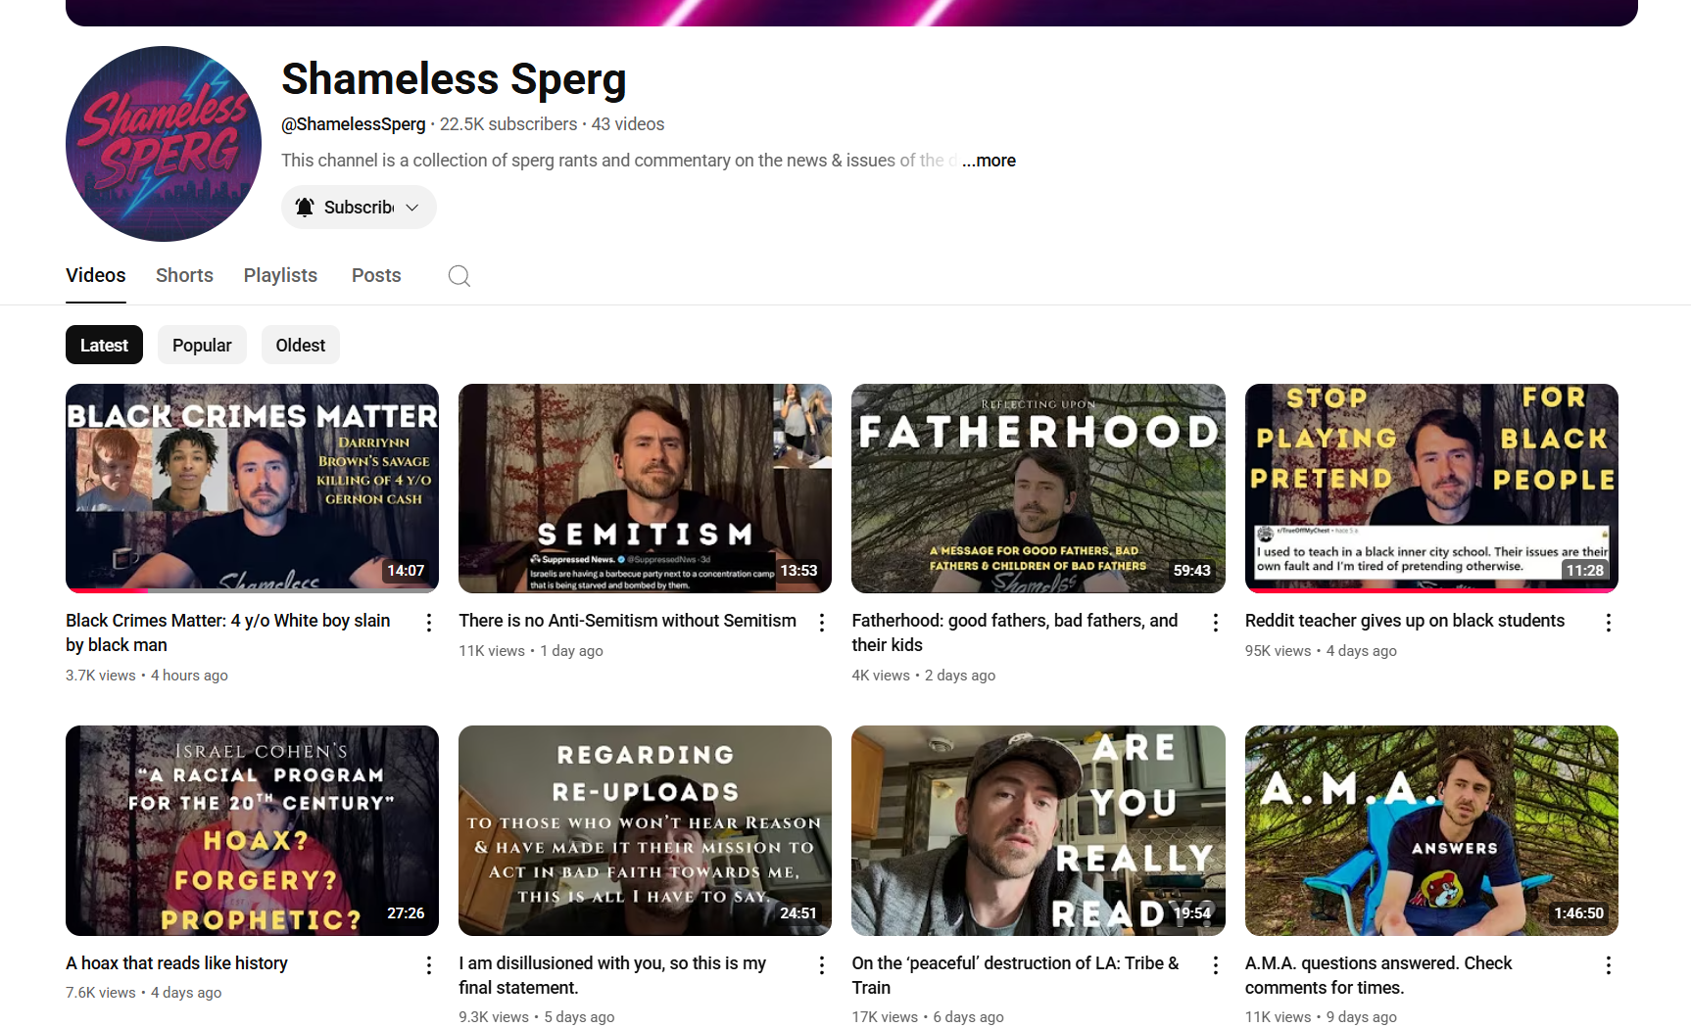The height and width of the screenshot is (1028, 1691).
Task: Click the watch progress bar on Reddit teacher thumbnail
Action: tap(1431, 590)
